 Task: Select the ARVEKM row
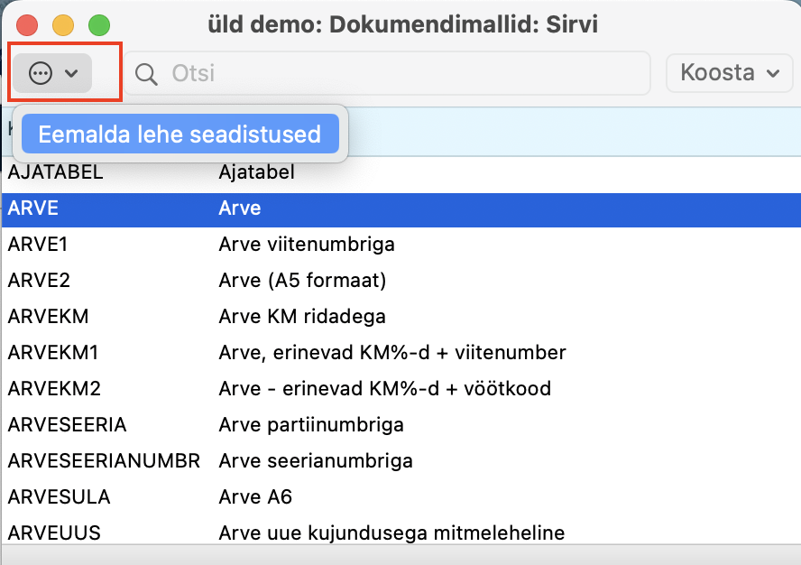pos(48,317)
